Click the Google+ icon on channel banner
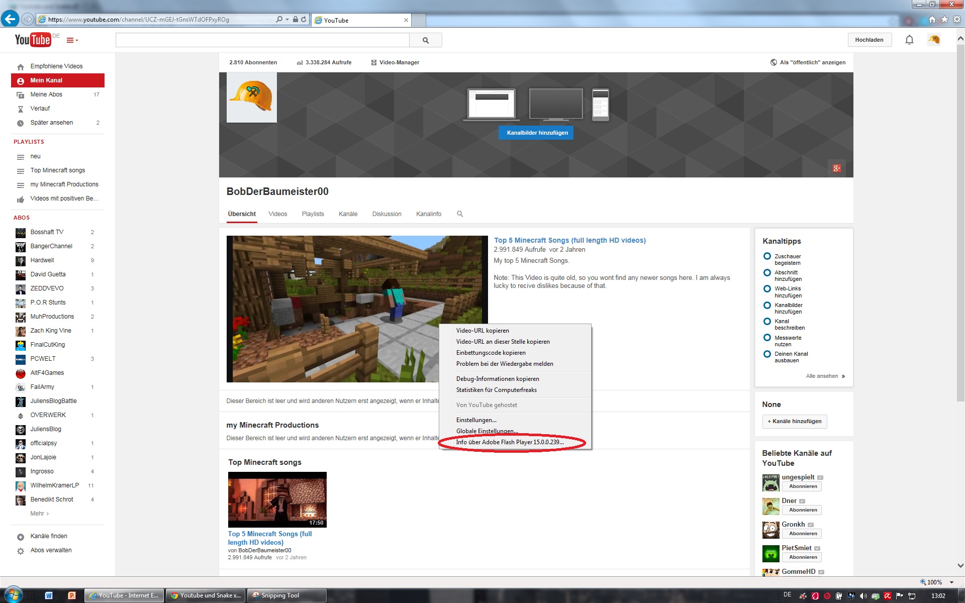 836,168
